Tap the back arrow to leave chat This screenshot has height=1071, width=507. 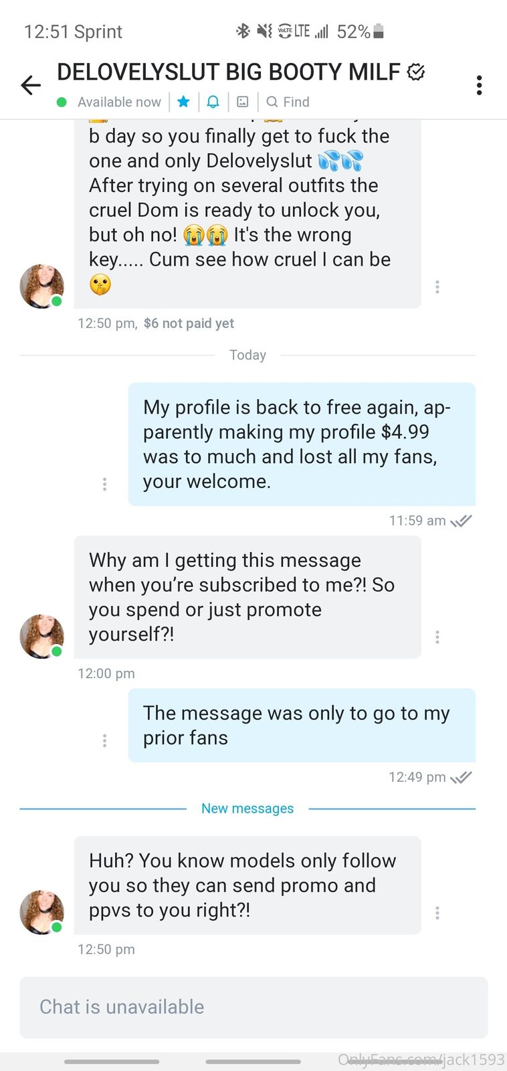click(31, 85)
